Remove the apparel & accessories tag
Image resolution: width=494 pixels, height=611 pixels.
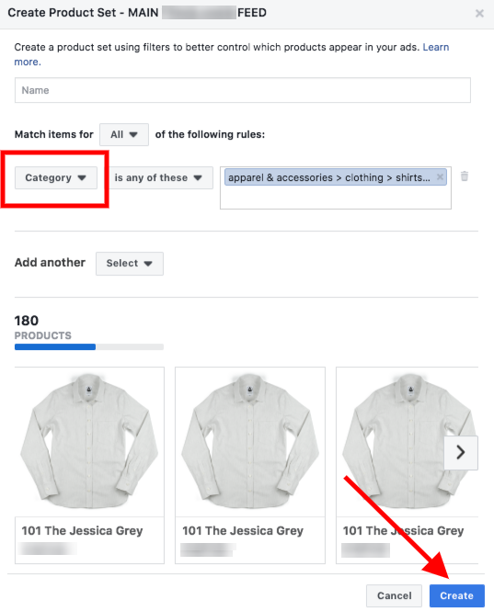tap(440, 177)
